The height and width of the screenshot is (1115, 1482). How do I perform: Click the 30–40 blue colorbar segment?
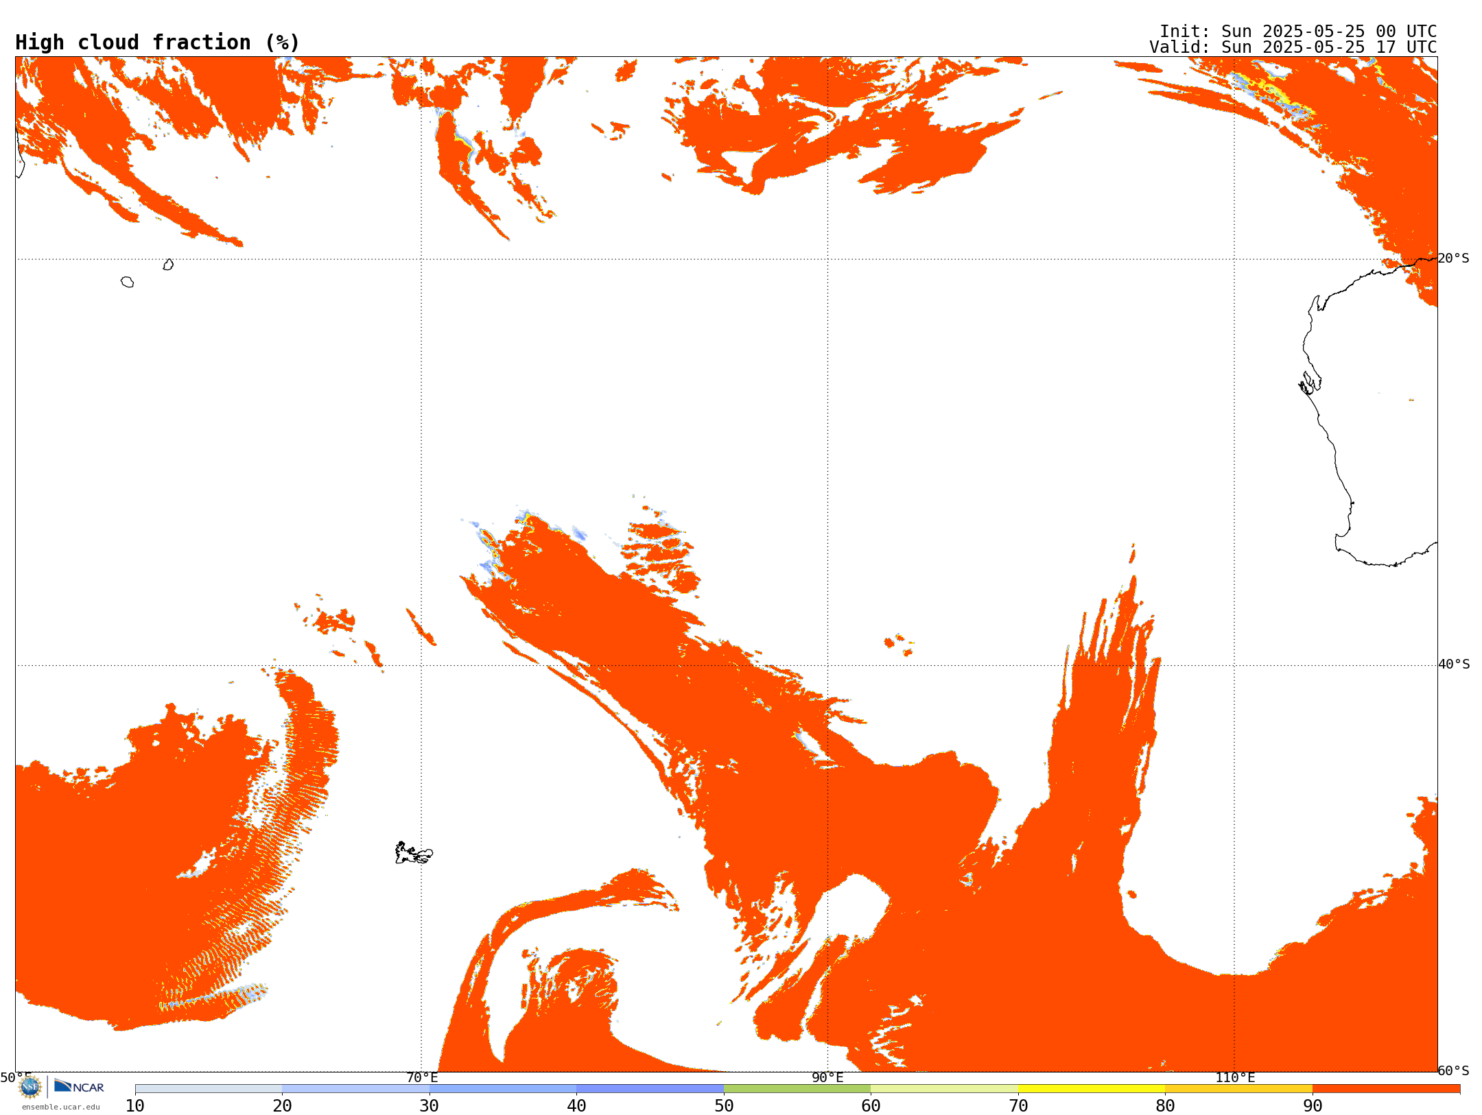(x=503, y=1089)
